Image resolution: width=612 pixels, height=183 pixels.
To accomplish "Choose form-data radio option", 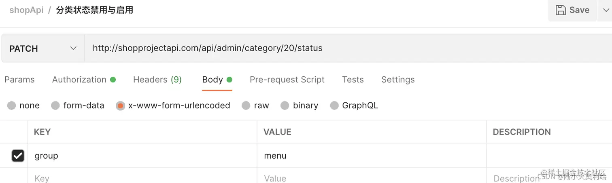I will click(x=55, y=106).
